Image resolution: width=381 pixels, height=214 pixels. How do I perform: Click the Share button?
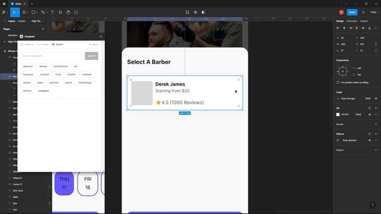coord(352,12)
